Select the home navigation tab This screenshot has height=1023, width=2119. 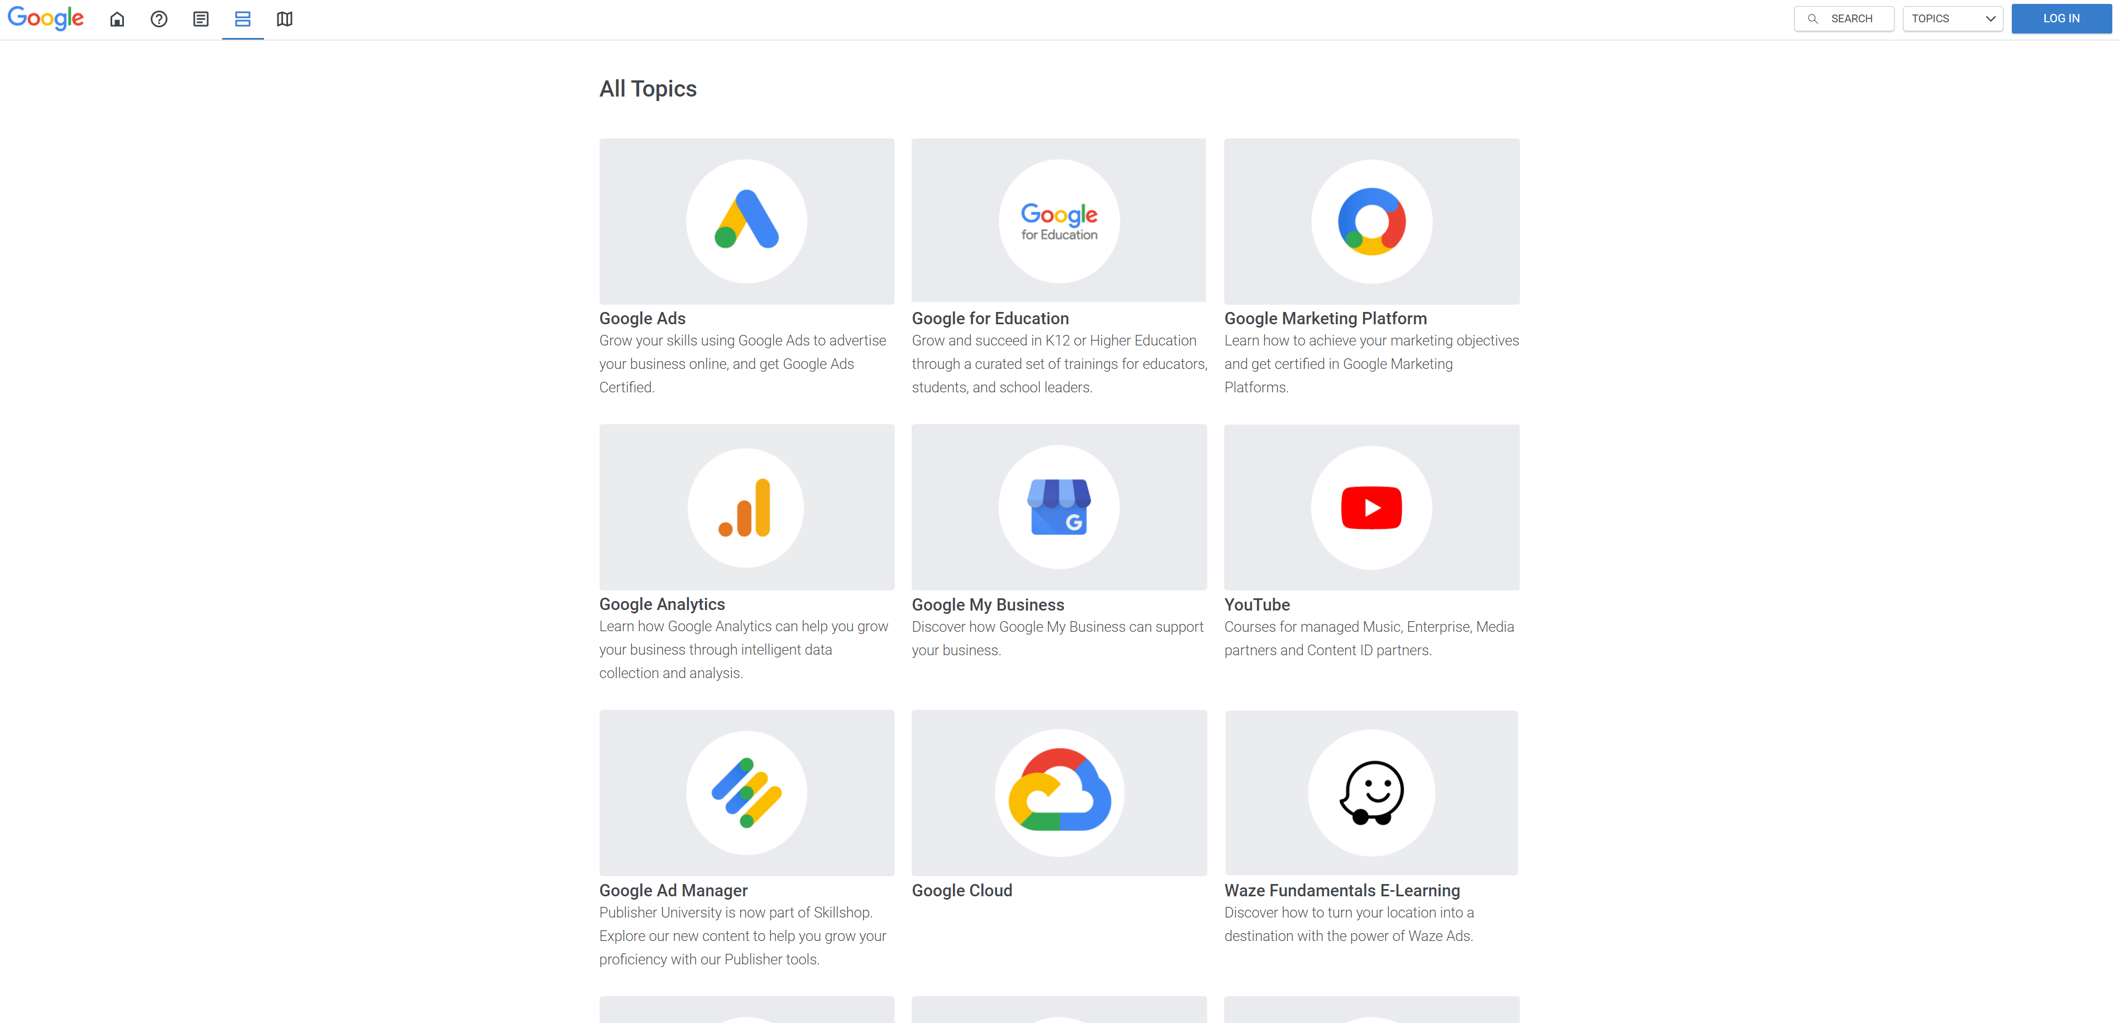[x=118, y=19]
